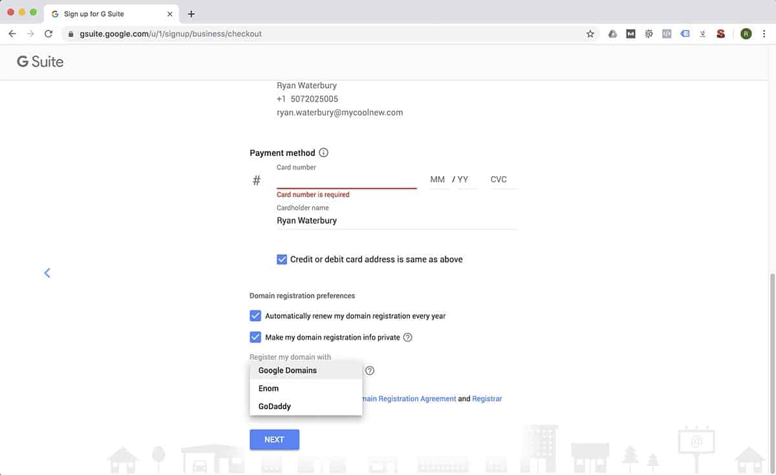
Task: Uncheck card address same as above
Action: pos(282,260)
